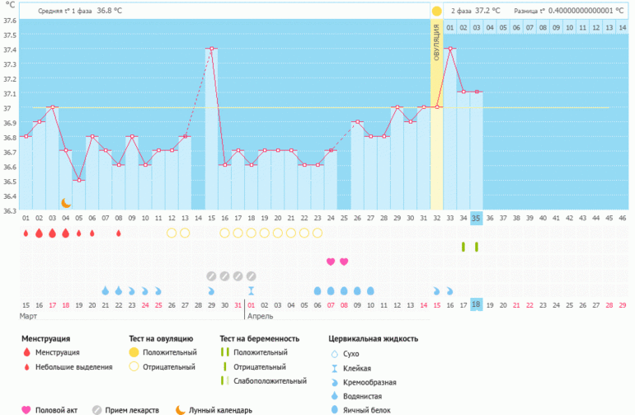Viewport: 635px width, 415px height.
Task: Click the yellow ovulation sun icon at top
Action: tap(436, 11)
